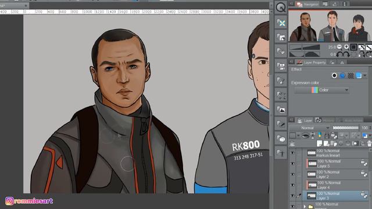Toggle set as draft layer pencil
Viewport: 372px width, 209px height.
pyautogui.click(x=320, y=135)
